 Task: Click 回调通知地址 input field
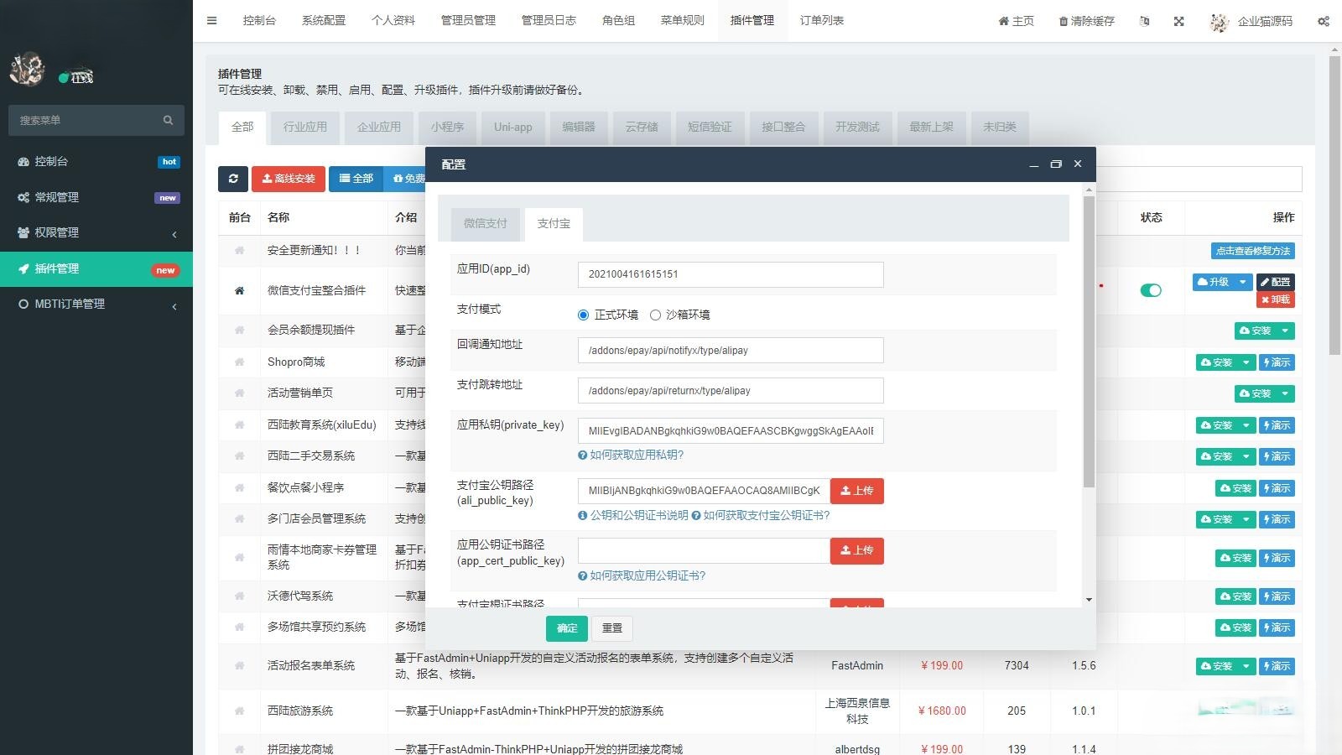(x=731, y=351)
